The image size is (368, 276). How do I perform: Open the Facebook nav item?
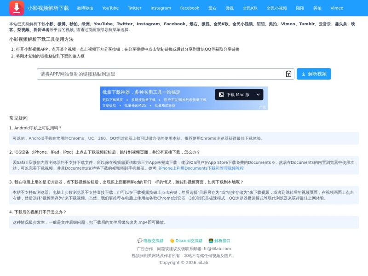click(x=190, y=8)
